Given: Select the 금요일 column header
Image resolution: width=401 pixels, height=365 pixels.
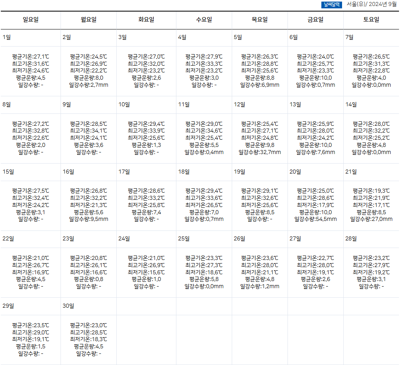Looking at the screenshot, I should tap(315, 20).
